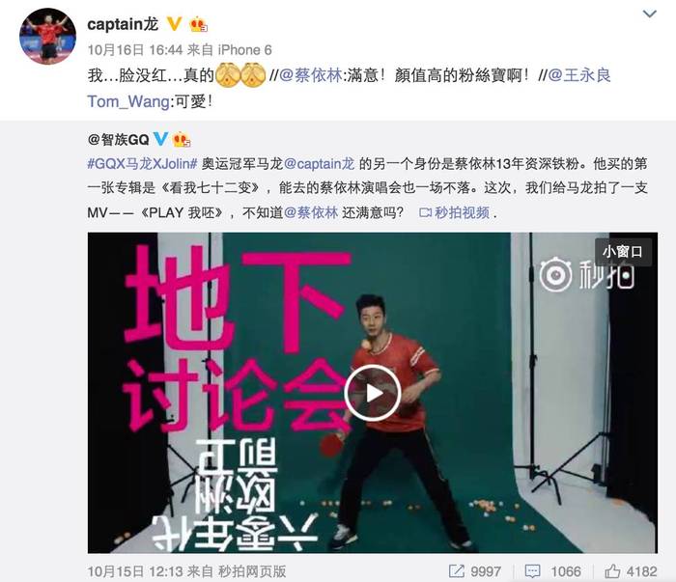
Task: Click the yellow verified V badge
Action: click(174, 24)
